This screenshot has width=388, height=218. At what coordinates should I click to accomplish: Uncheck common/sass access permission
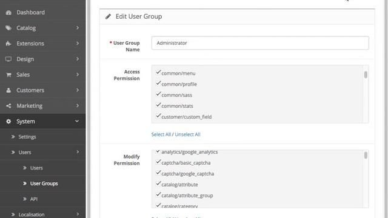tap(158, 94)
